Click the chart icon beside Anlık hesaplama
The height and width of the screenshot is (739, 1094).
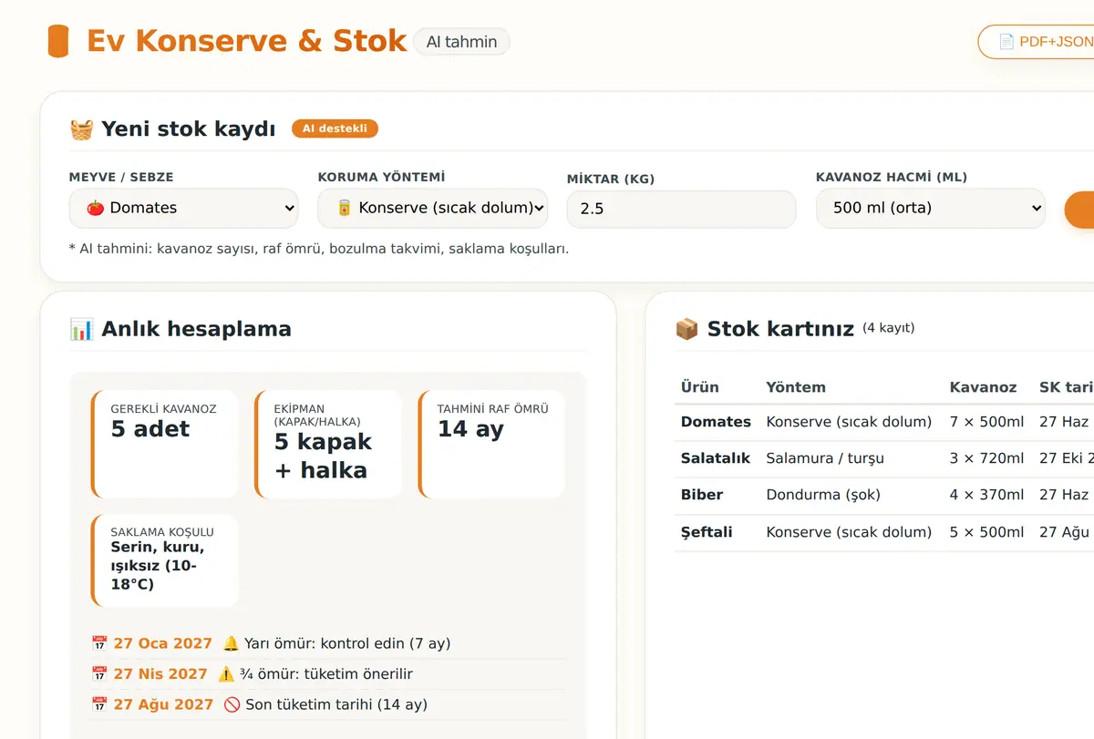(81, 329)
